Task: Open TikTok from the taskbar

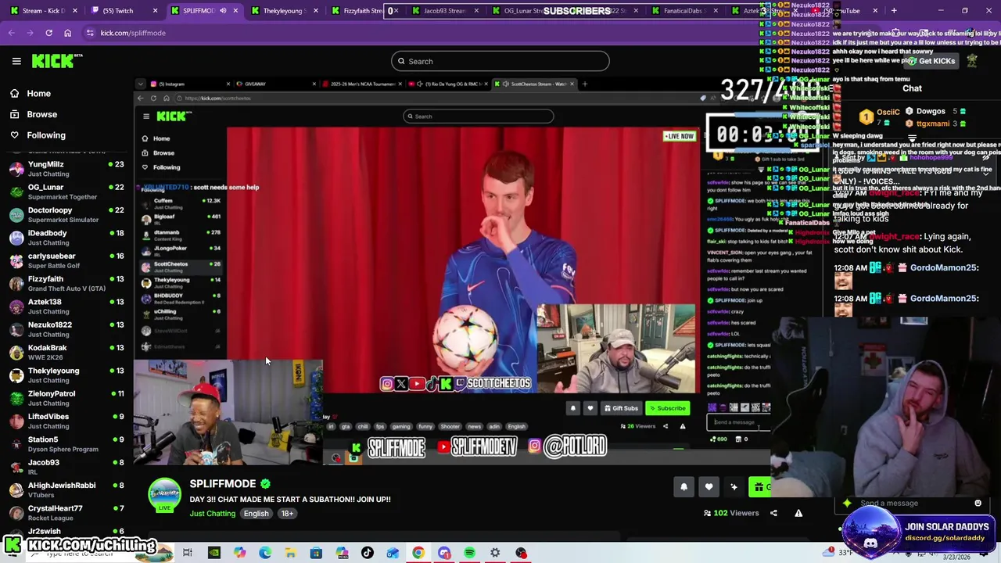Action: pos(368,553)
